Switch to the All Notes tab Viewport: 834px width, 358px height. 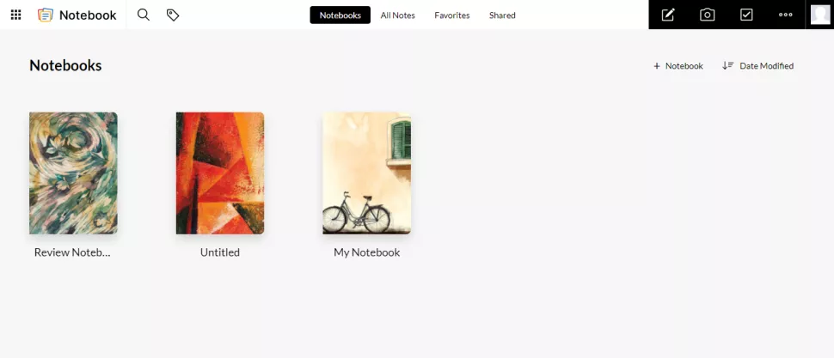pyautogui.click(x=398, y=15)
